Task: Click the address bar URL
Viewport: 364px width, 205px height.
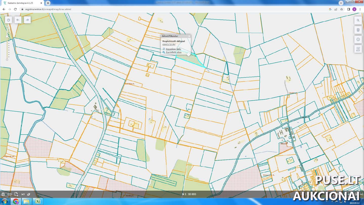Action: pos(48,9)
